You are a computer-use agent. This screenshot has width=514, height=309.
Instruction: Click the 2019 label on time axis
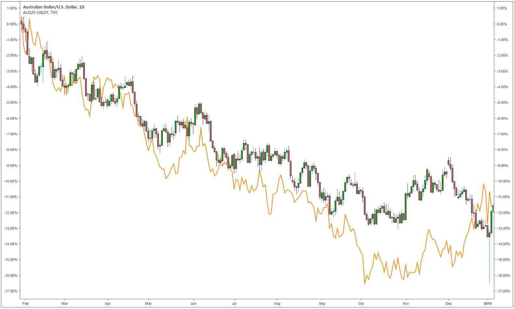(x=488, y=303)
